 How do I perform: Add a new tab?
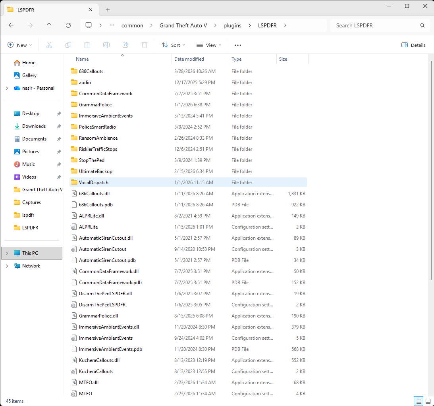point(108,10)
